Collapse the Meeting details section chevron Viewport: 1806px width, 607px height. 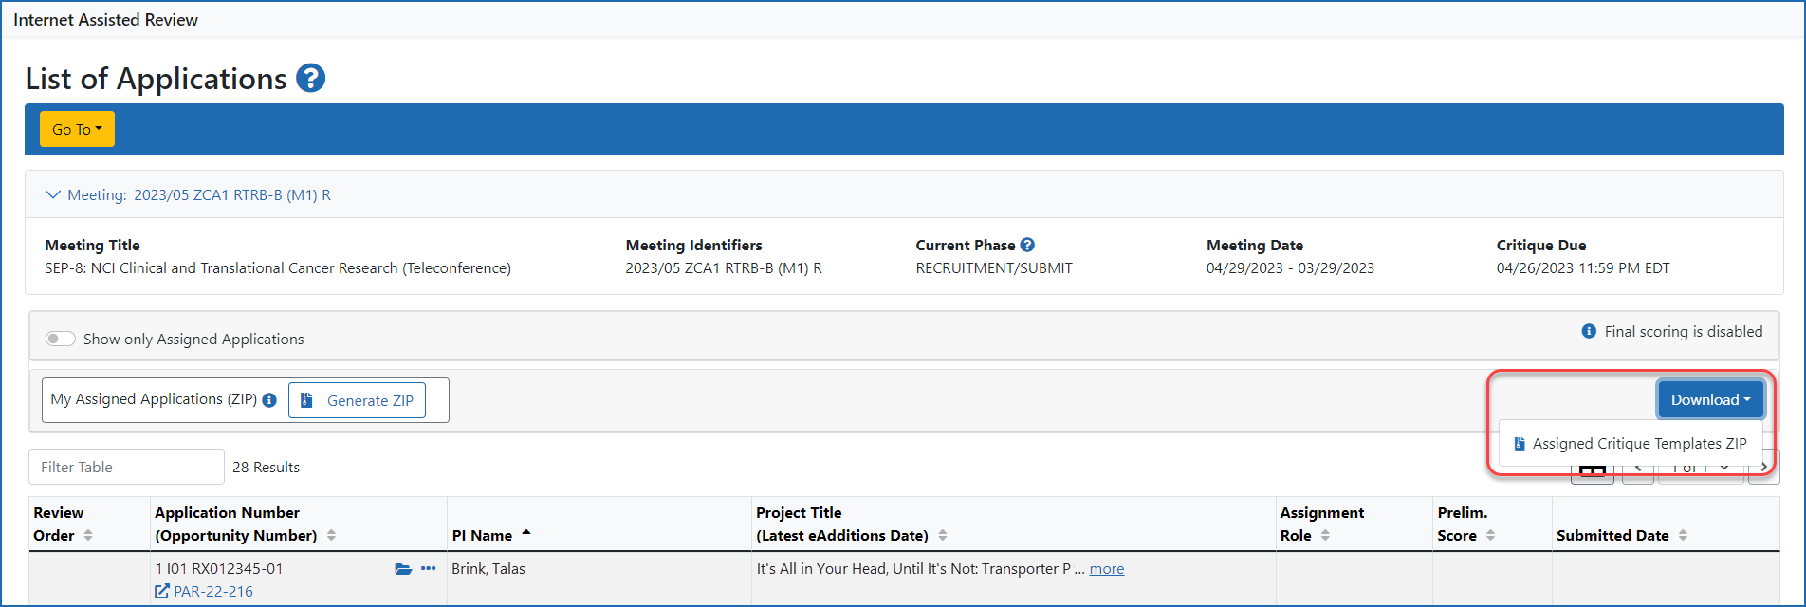[x=53, y=194]
